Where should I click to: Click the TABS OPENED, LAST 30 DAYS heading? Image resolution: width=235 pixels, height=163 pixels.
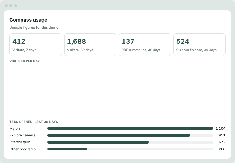coord(34,122)
